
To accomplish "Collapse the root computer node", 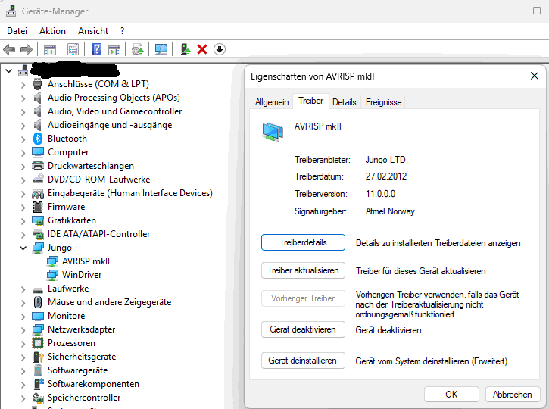I will 9,71.
